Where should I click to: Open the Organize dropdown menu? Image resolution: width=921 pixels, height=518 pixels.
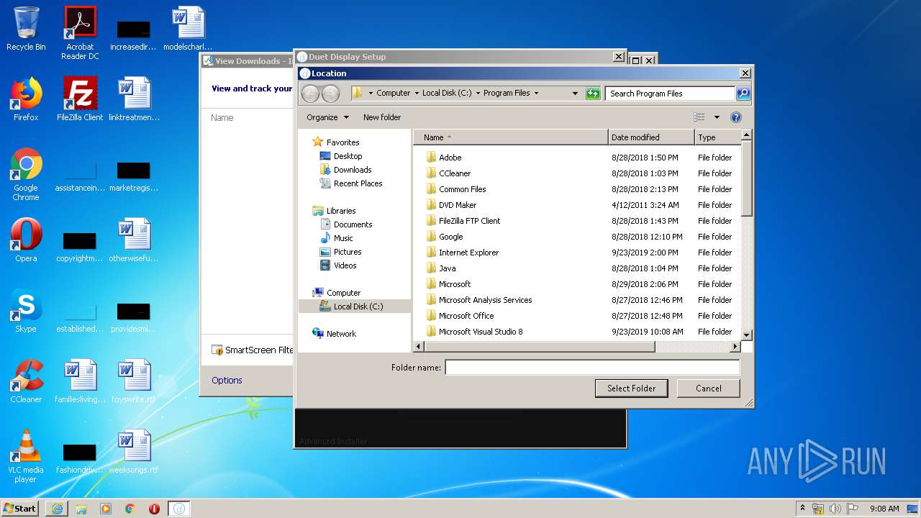click(x=327, y=117)
